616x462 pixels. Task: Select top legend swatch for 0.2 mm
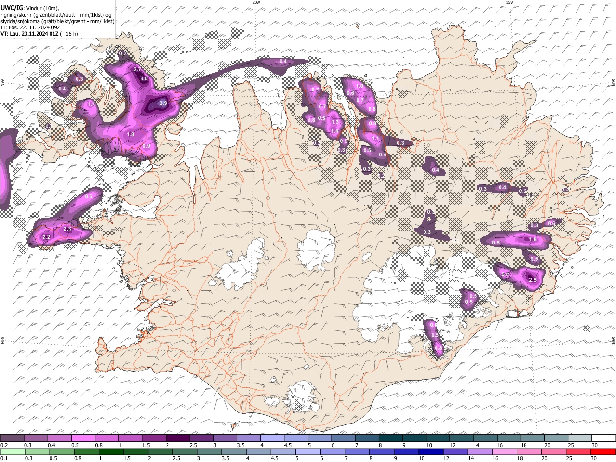pyautogui.click(x=12, y=438)
